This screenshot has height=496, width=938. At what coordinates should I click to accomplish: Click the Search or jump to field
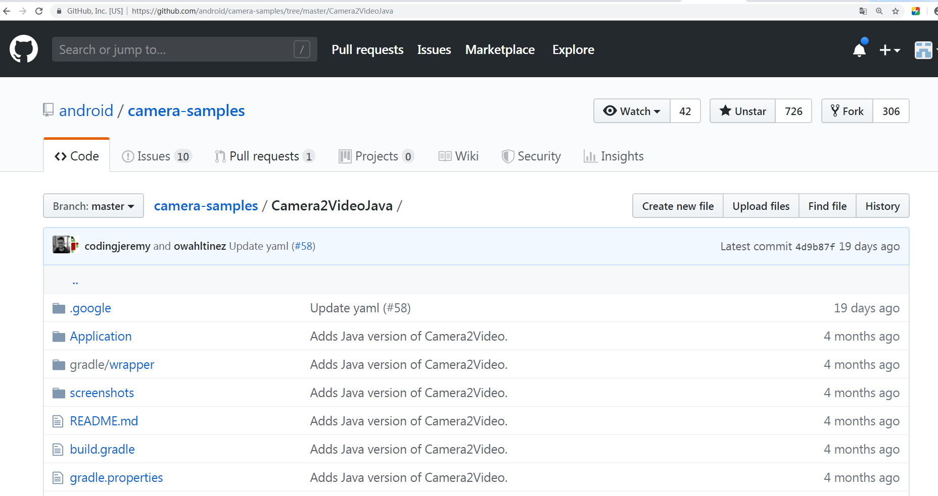click(184, 49)
